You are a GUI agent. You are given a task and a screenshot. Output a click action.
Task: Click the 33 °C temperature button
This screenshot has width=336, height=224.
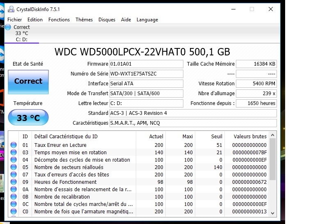coord(28,118)
